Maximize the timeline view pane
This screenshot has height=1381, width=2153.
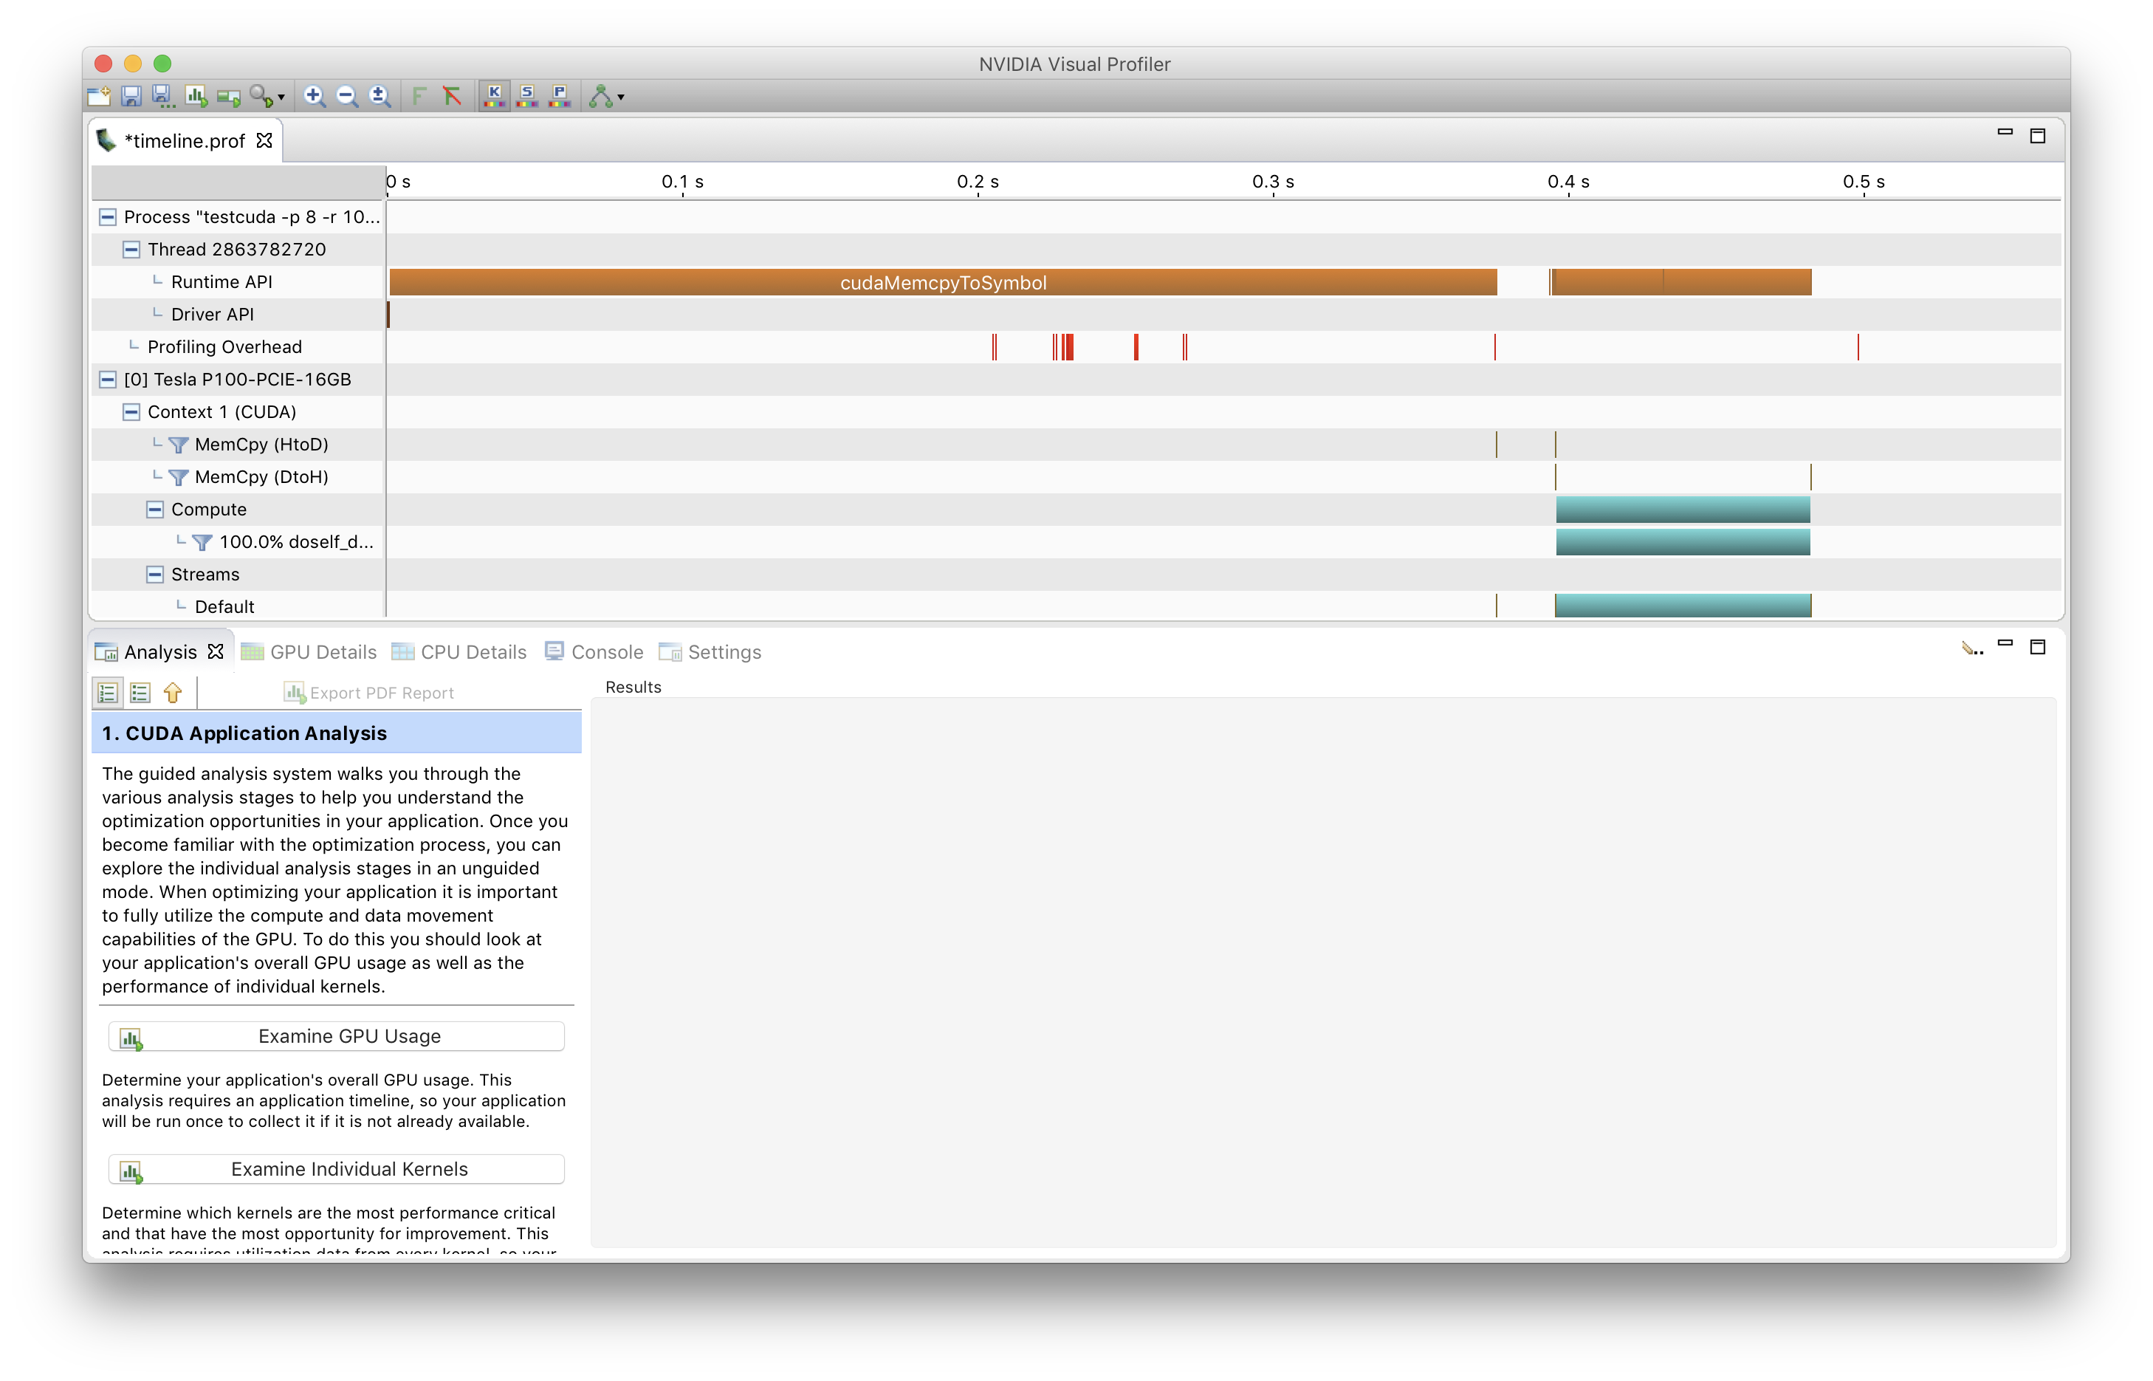pyautogui.click(x=2037, y=135)
